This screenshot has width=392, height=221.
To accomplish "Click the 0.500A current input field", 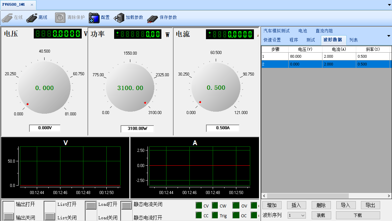I will [x=223, y=128].
